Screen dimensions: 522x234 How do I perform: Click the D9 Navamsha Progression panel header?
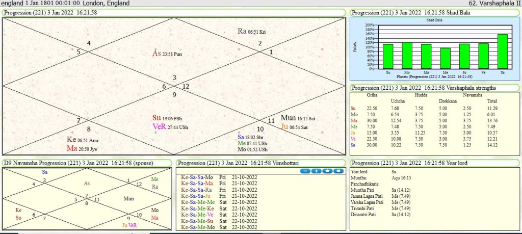coord(87,163)
